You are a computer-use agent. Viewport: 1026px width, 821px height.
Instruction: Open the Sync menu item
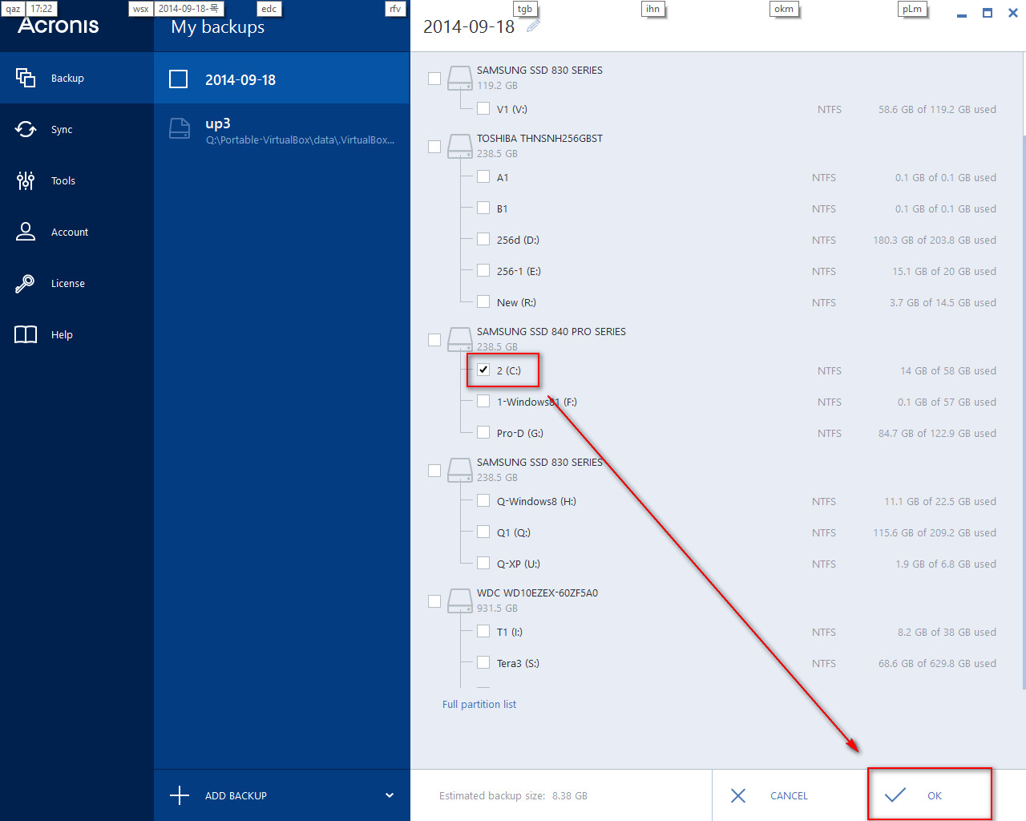click(x=77, y=129)
